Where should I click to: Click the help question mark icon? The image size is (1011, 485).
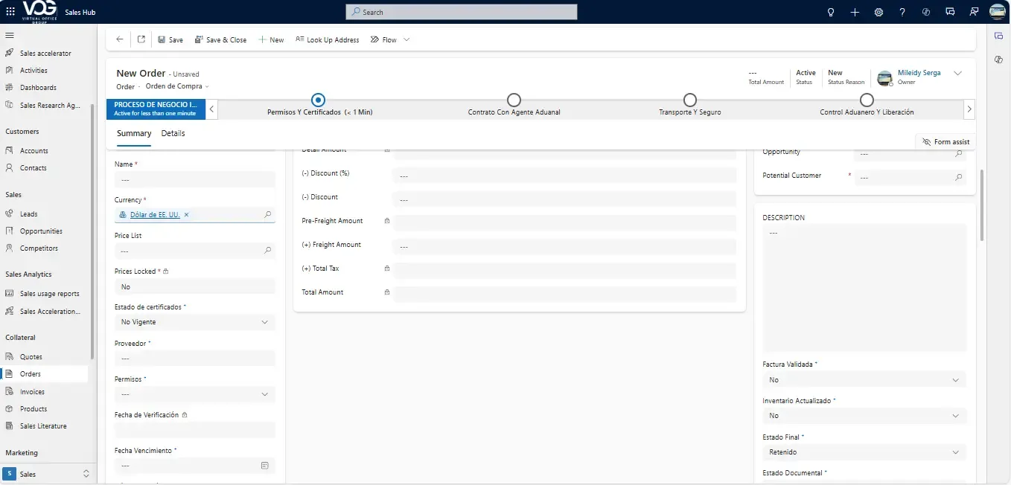(902, 12)
